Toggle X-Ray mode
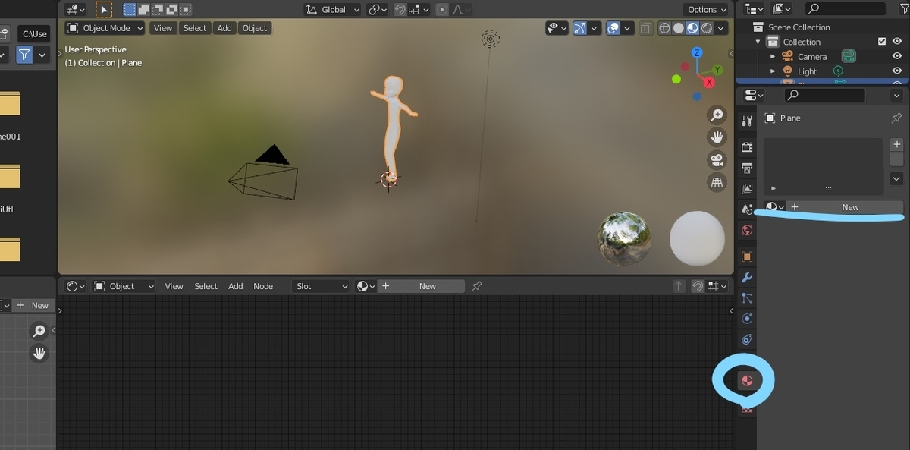 (645, 28)
